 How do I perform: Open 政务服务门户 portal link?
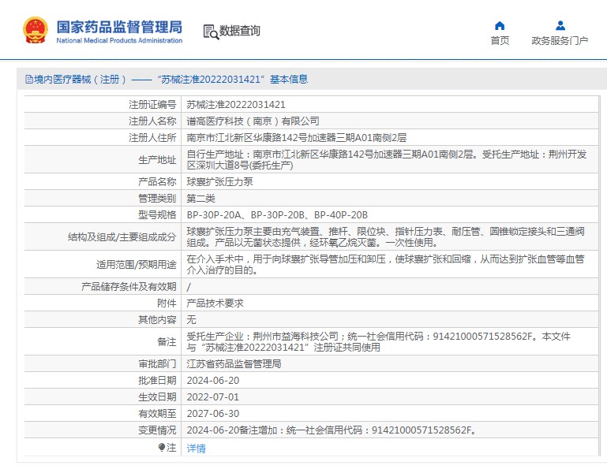tap(560, 41)
